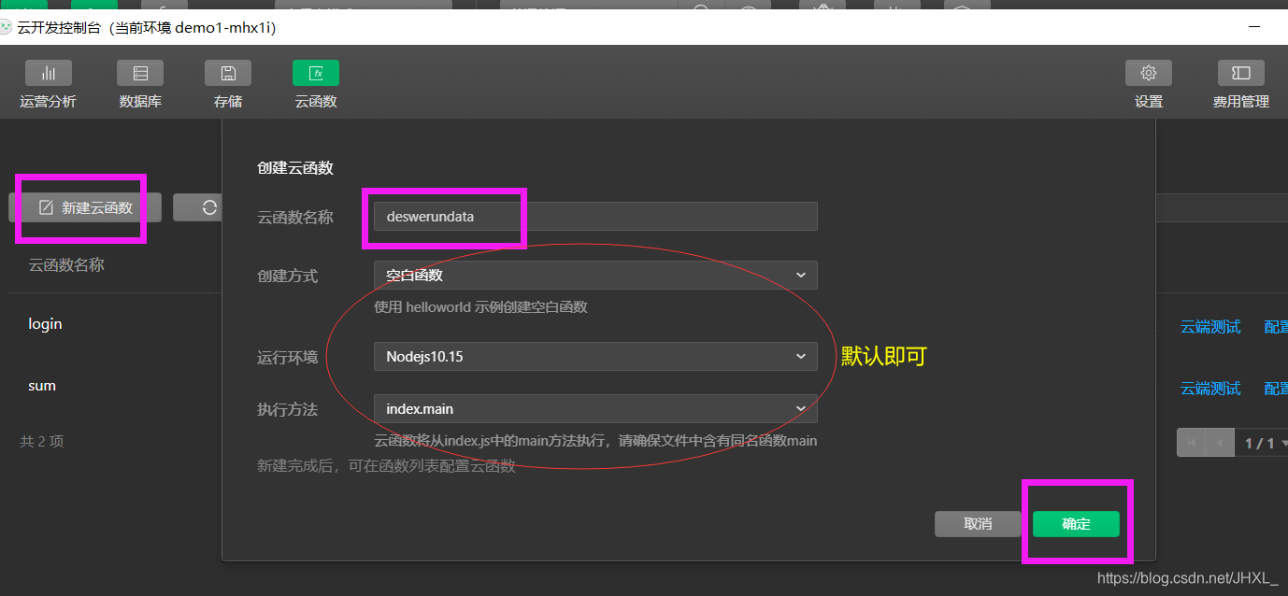Click the 创建云函数 dialog title
The image size is (1288, 596).
295,168
